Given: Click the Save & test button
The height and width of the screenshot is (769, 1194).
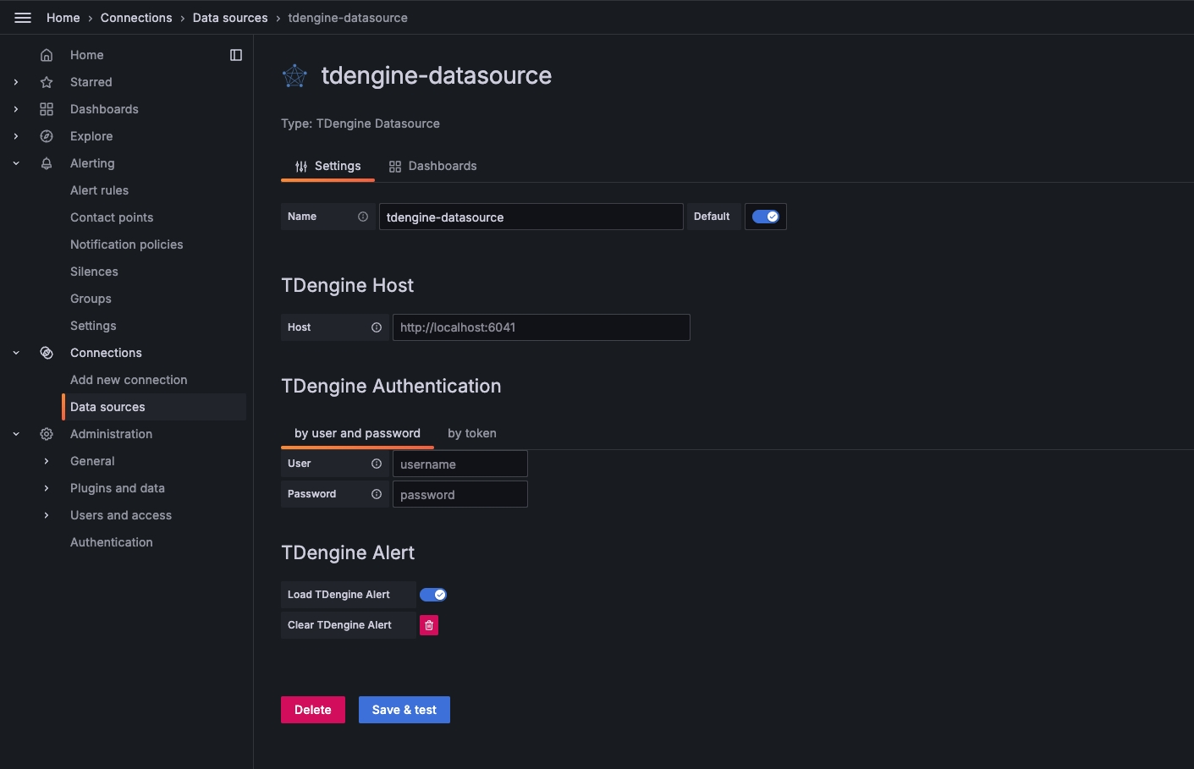Looking at the screenshot, I should (404, 710).
